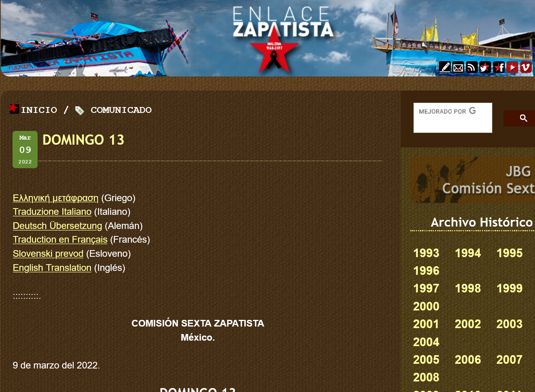Viewport: 535px width, 392px height.
Task: Open the 2001 archive
Action: 426,324
